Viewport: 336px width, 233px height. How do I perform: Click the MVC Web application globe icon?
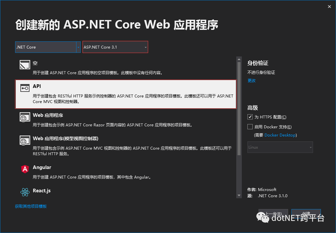25,140
